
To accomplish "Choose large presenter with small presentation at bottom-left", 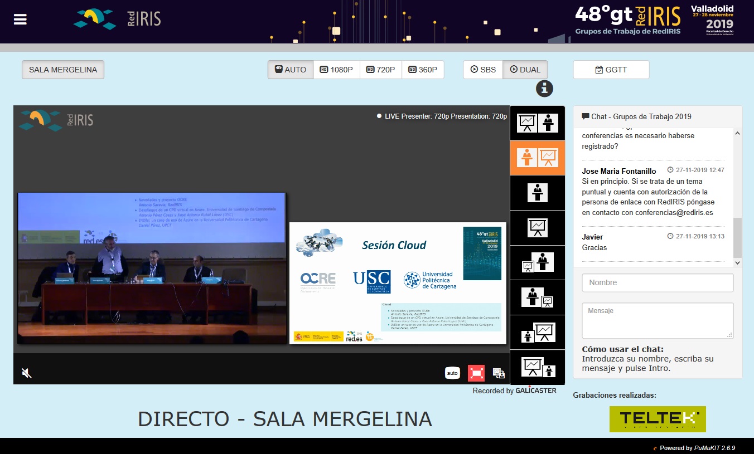I will pos(538,262).
